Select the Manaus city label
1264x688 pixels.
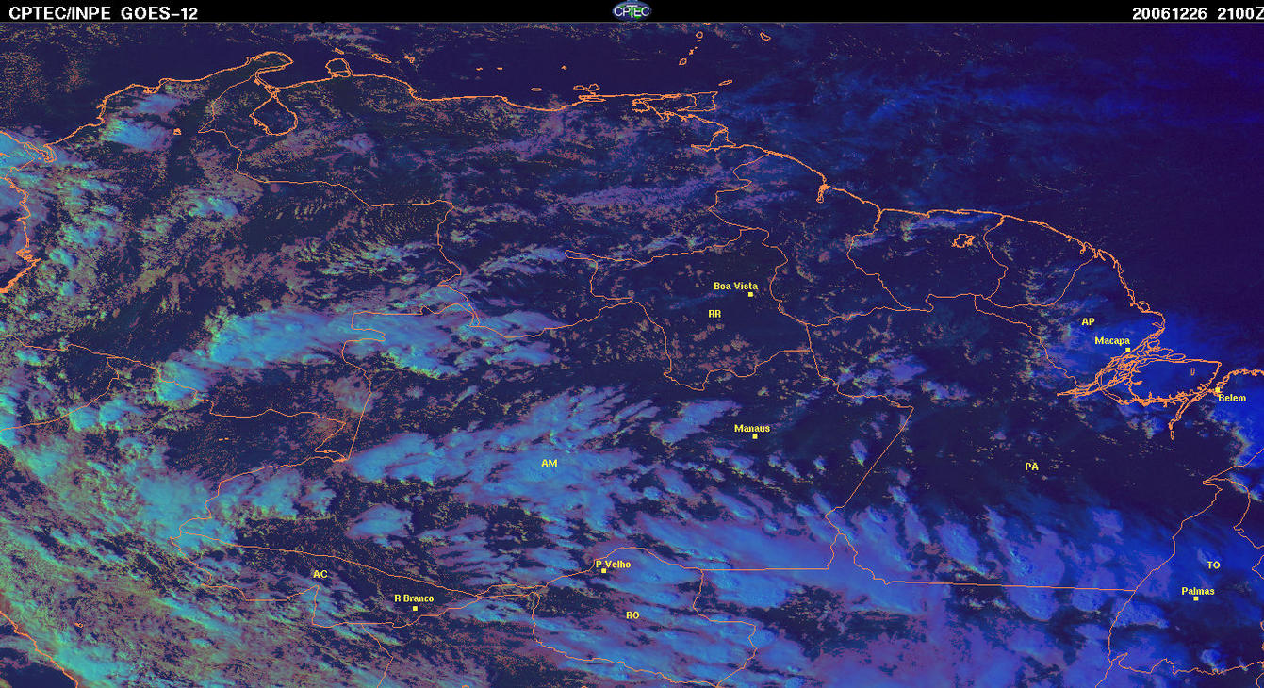point(752,428)
